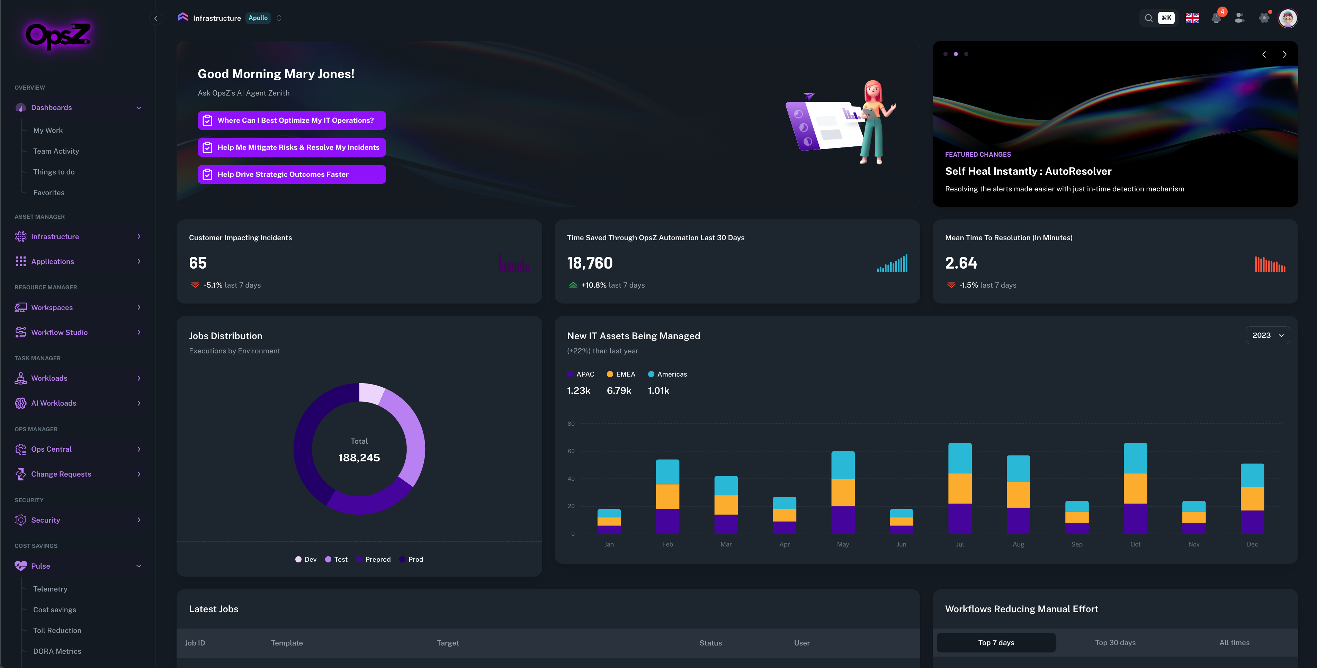
Task: Select the AI Workloads icon
Action: click(x=20, y=403)
